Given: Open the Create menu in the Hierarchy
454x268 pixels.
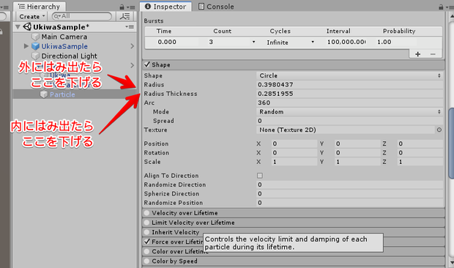Looking at the screenshot, I should [31, 17].
